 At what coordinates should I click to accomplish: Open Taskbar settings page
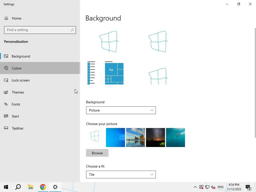(x=40, y=128)
